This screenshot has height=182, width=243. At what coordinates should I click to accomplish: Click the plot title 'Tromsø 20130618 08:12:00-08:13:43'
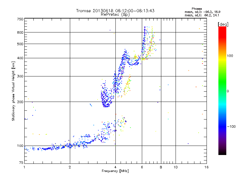(115, 11)
